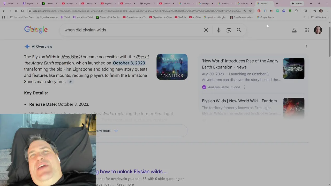The image size is (331, 186).
Task: Show hidden bookmarks with double chevron
Action: click(304, 17)
